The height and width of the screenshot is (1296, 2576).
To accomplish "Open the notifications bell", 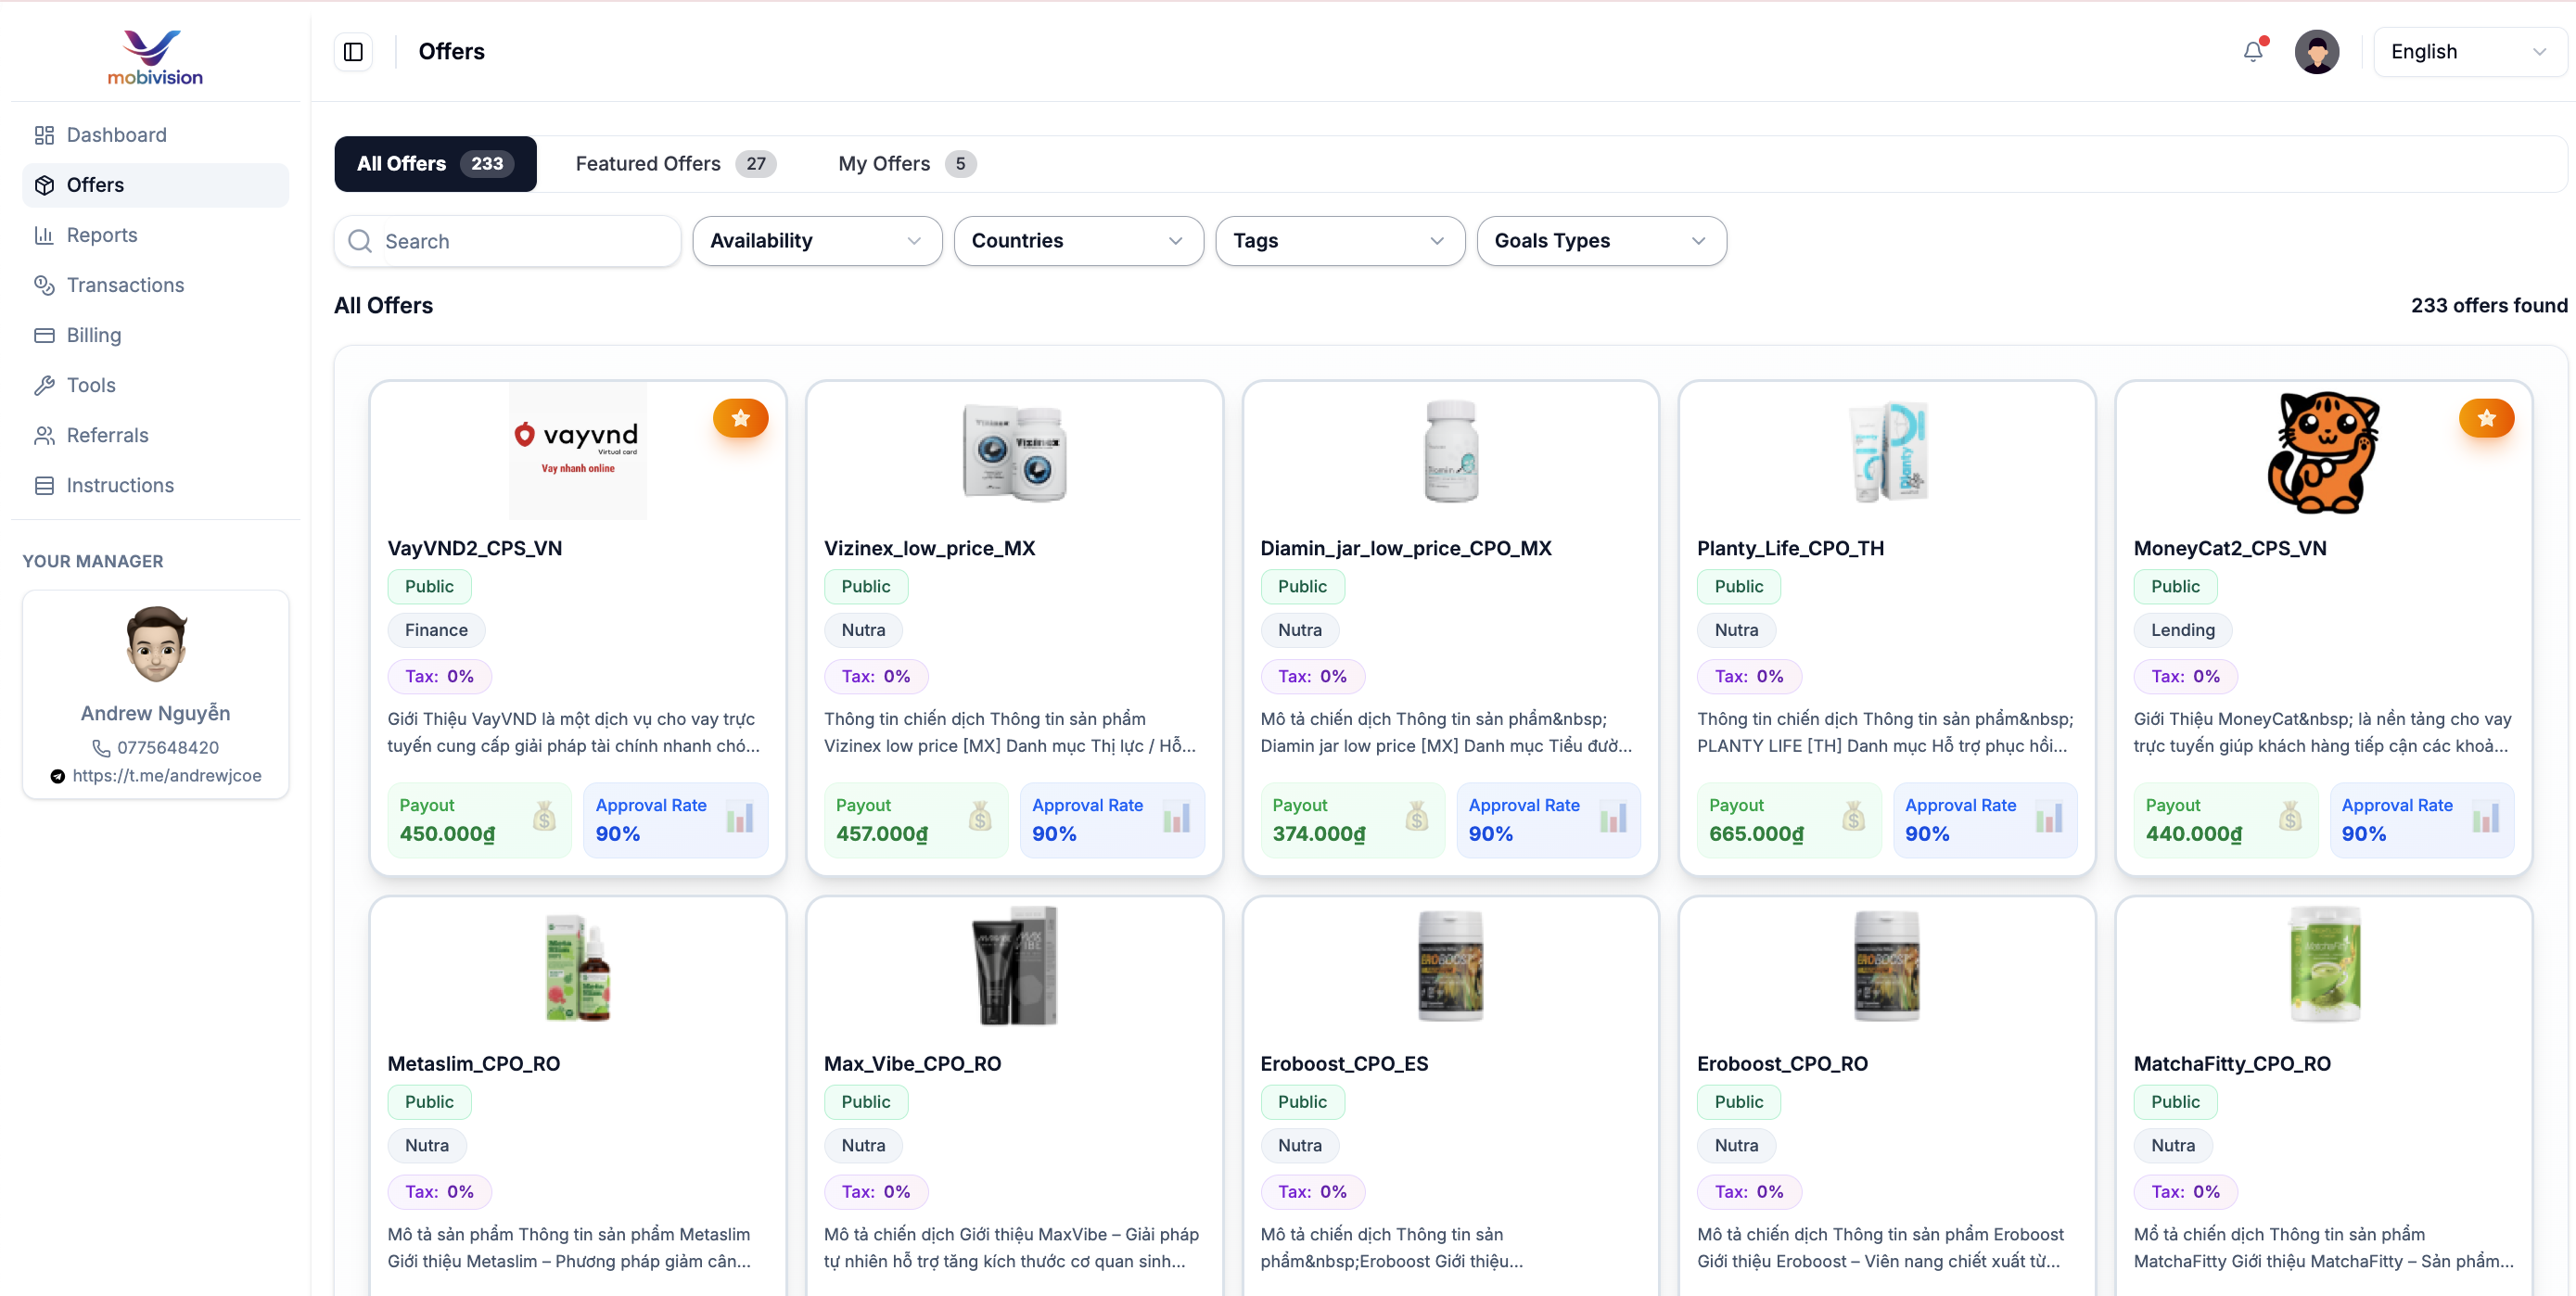I will 2252,52.
